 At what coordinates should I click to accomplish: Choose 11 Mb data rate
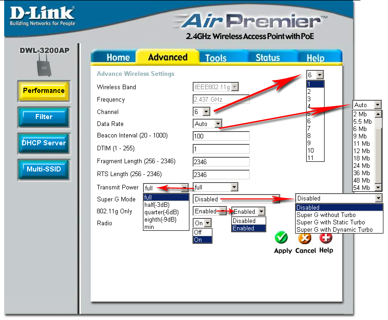pos(364,143)
